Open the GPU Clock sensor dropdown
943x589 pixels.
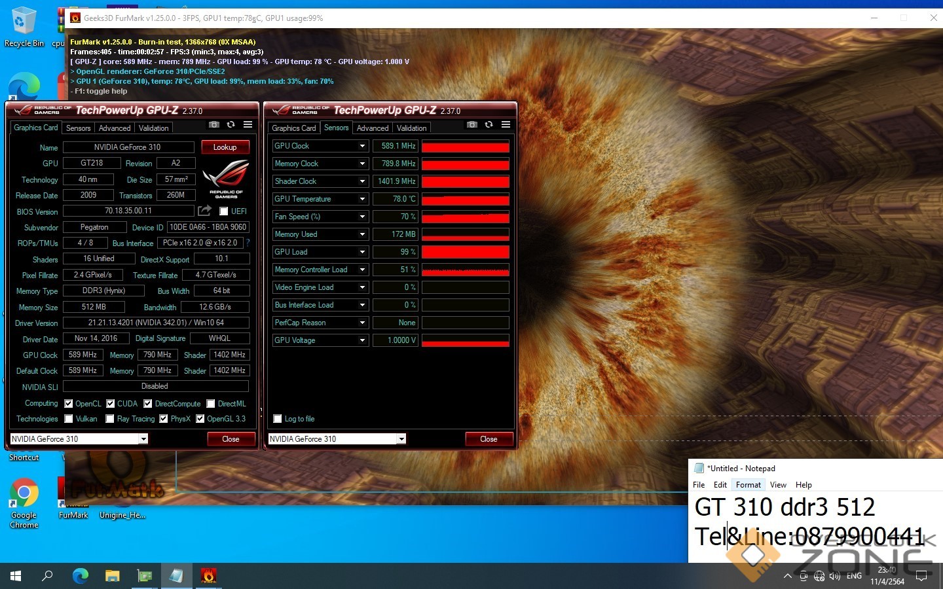362,146
